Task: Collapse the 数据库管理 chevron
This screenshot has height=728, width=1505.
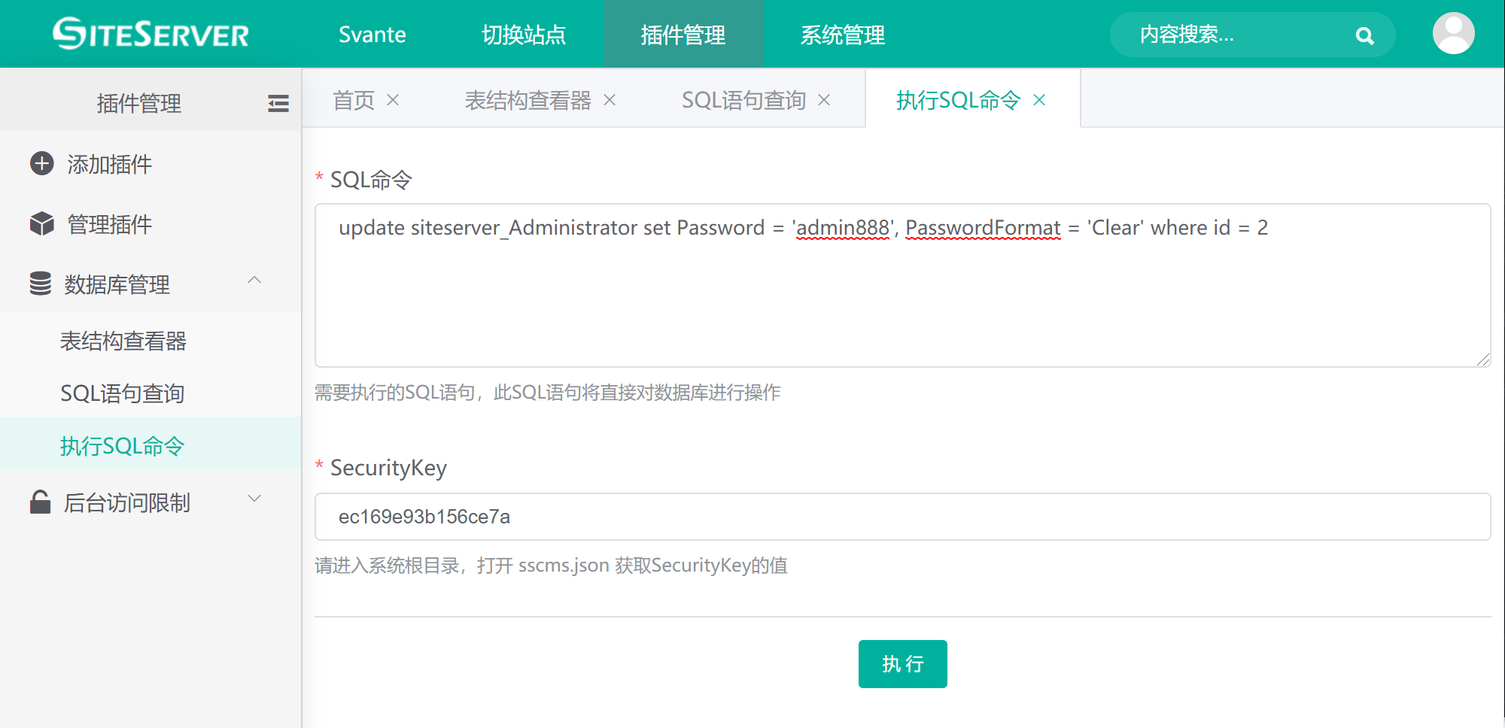Action: click(254, 281)
